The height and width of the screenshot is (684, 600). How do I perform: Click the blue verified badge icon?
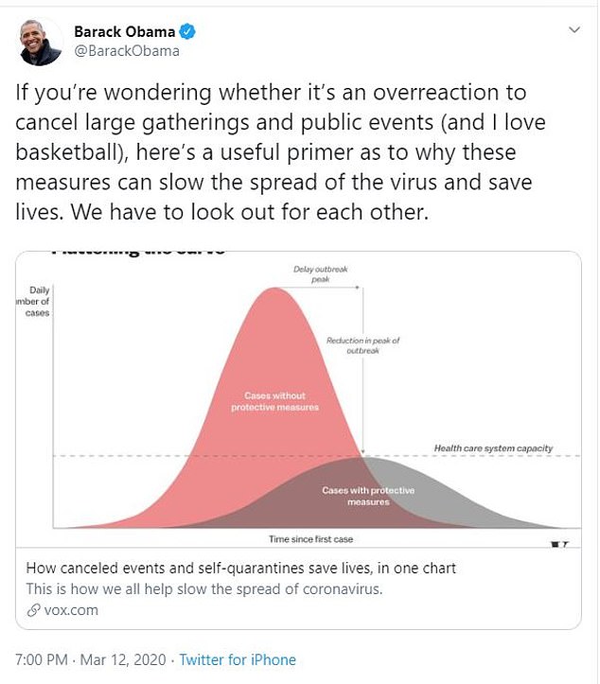tap(187, 31)
